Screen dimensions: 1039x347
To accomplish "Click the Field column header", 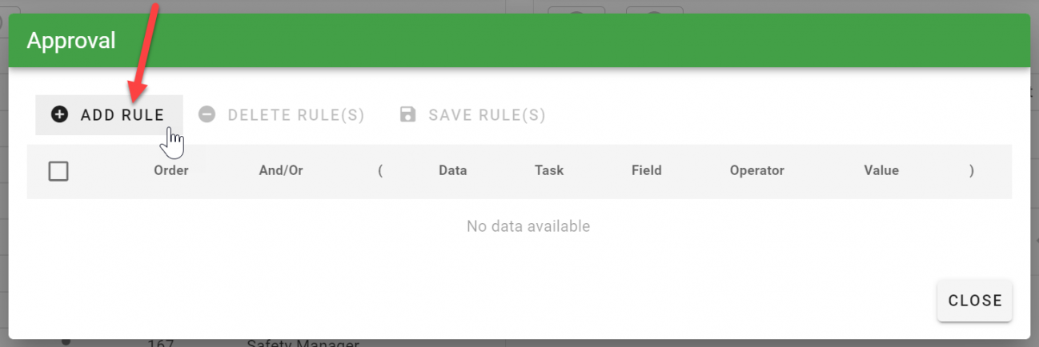I will [x=646, y=170].
